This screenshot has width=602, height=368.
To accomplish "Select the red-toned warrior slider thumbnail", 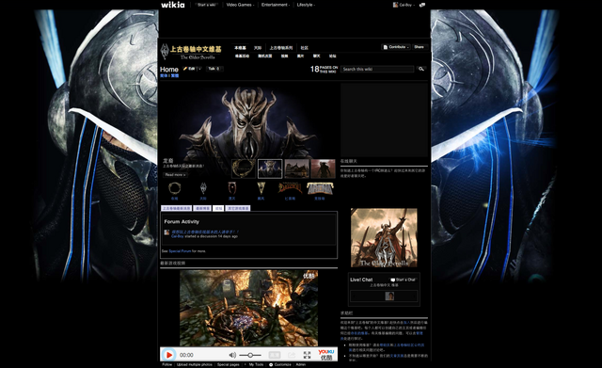I will point(323,168).
